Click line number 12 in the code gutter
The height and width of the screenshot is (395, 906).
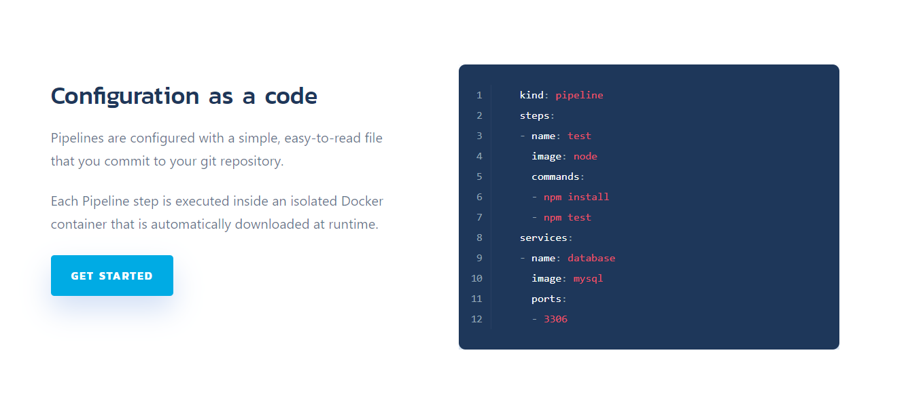[x=476, y=319]
